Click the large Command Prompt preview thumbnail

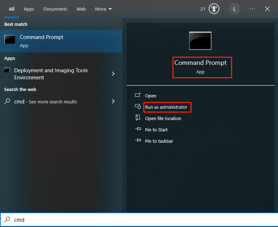[200, 41]
